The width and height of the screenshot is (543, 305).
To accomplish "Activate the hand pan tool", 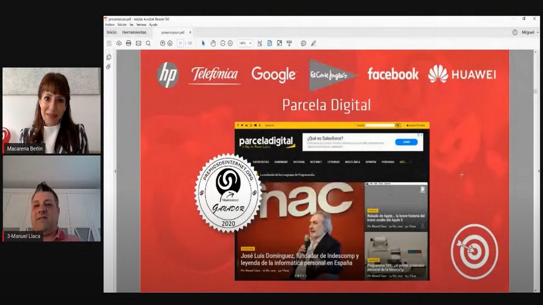I will click(x=213, y=43).
